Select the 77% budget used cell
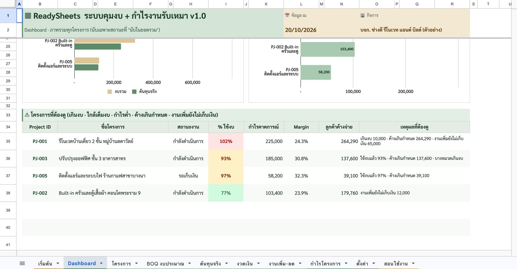This screenshot has width=517, height=269. click(226, 193)
